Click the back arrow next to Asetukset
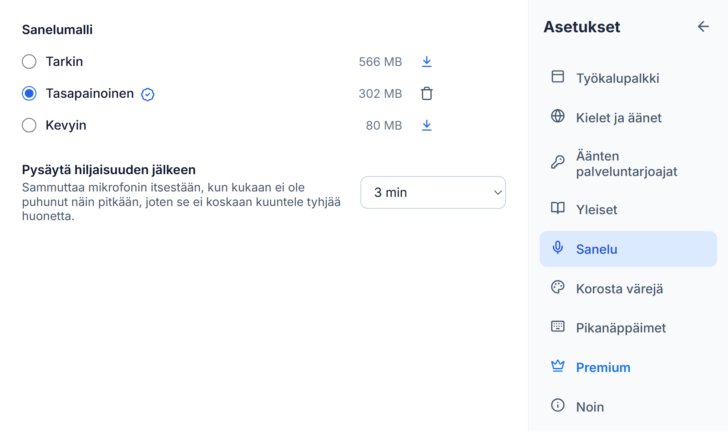The image size is (728, 432). point(703,27)
